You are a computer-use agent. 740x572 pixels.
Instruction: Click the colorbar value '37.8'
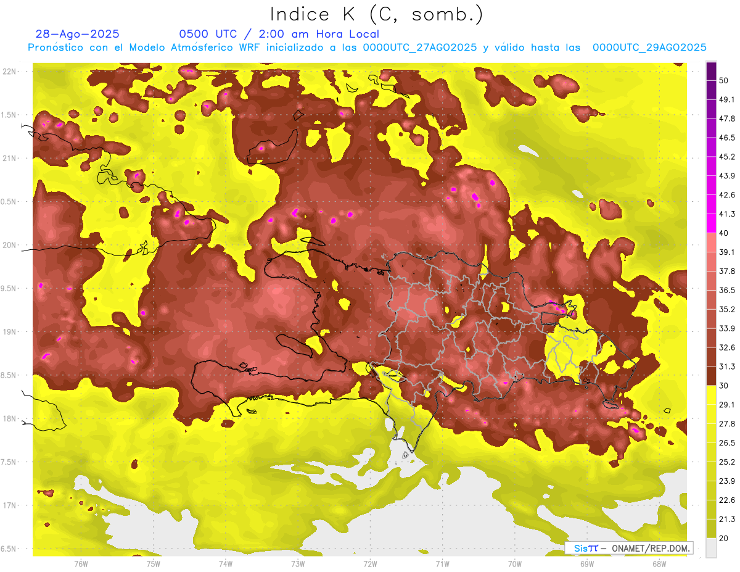click(x=726, y=271)
